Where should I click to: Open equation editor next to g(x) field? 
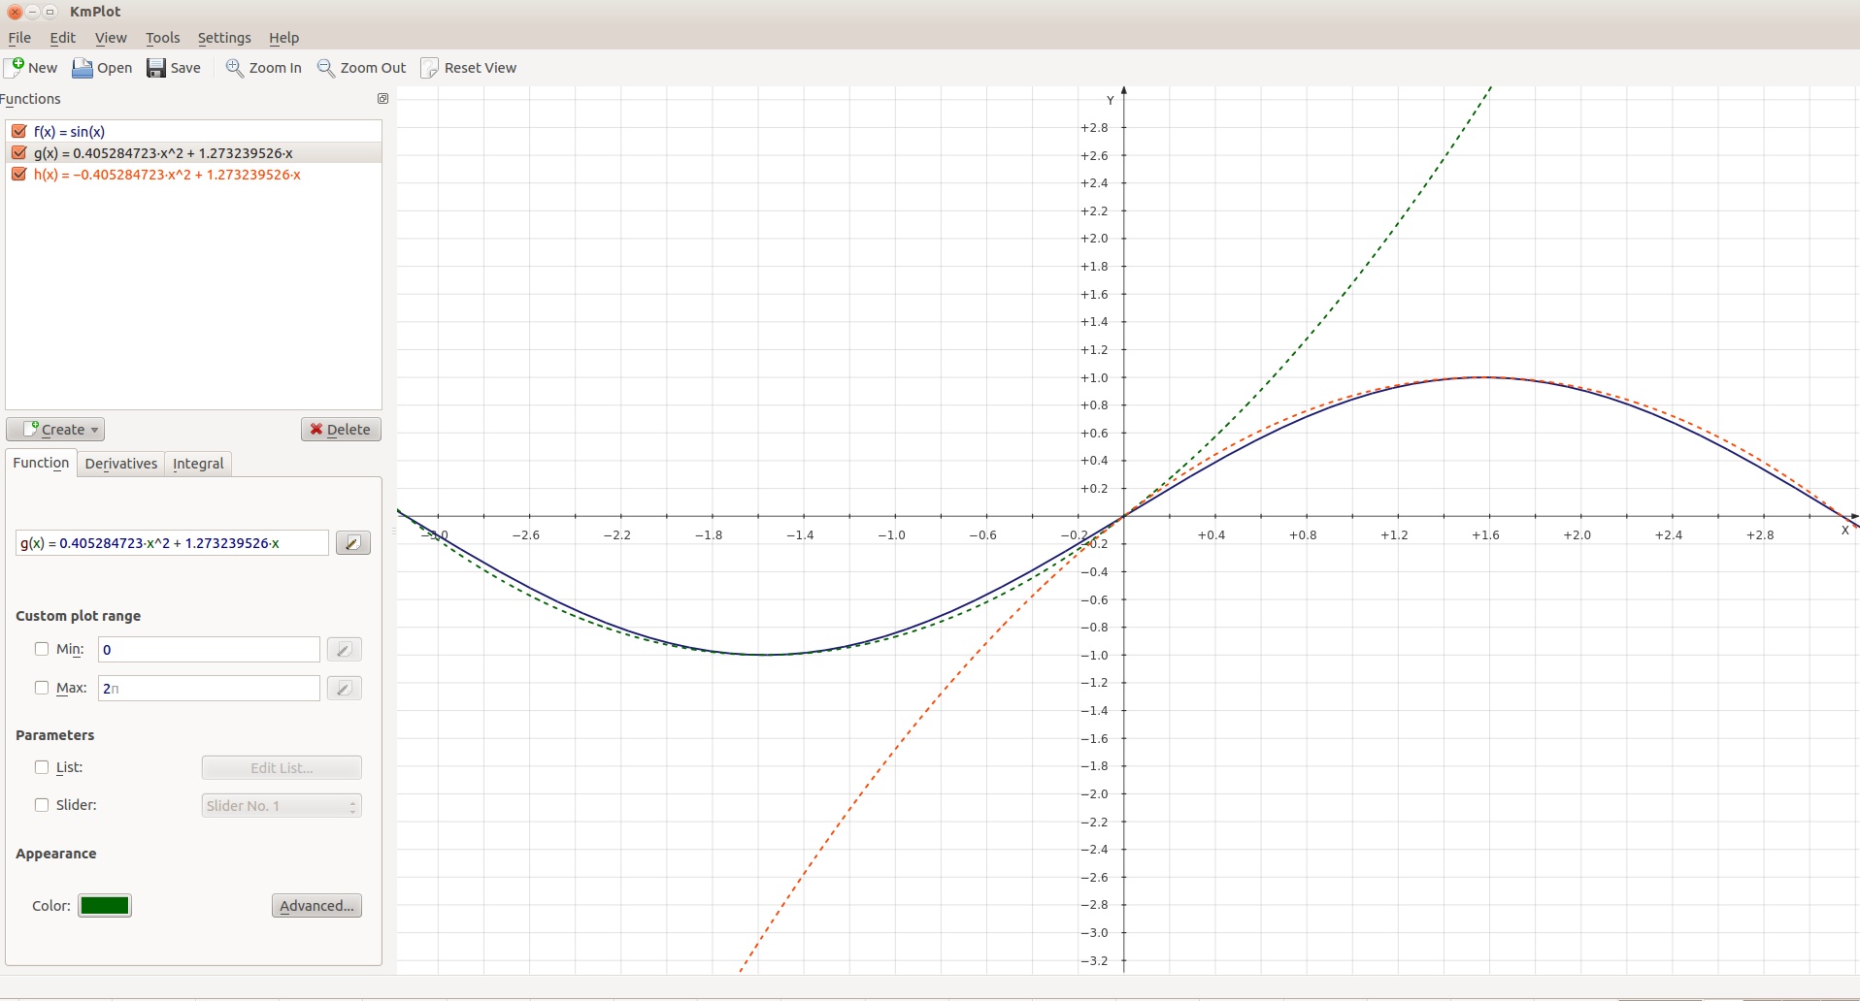[352, 543]
